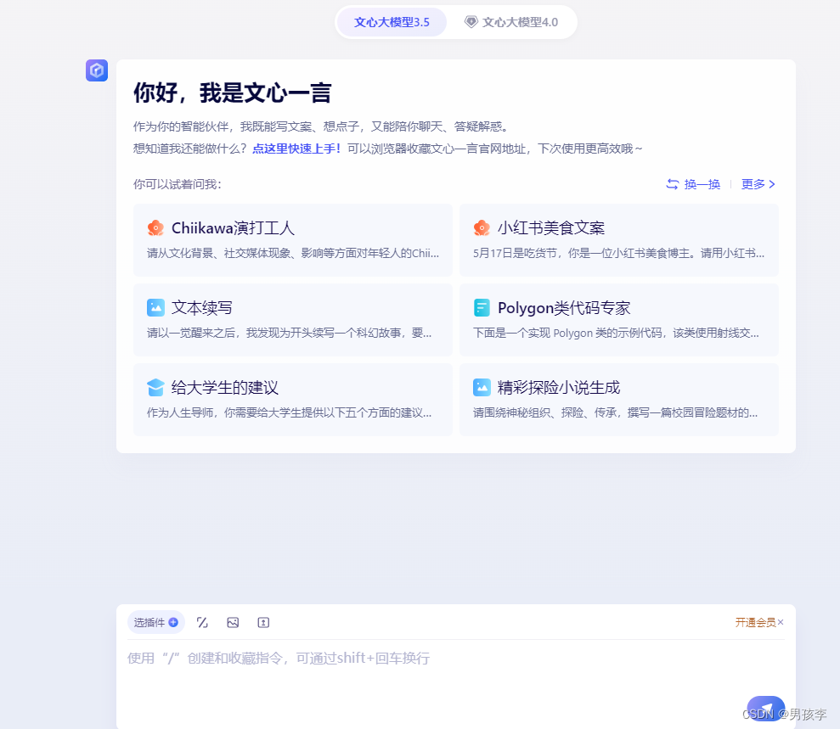This screenshot has width=840, height=729.
Task: Select the 小红书美食文案 prompt card
Action: tap(619, 240)
